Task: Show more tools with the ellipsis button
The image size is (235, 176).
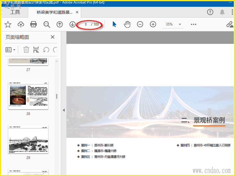Action: (x=194, y=24)
